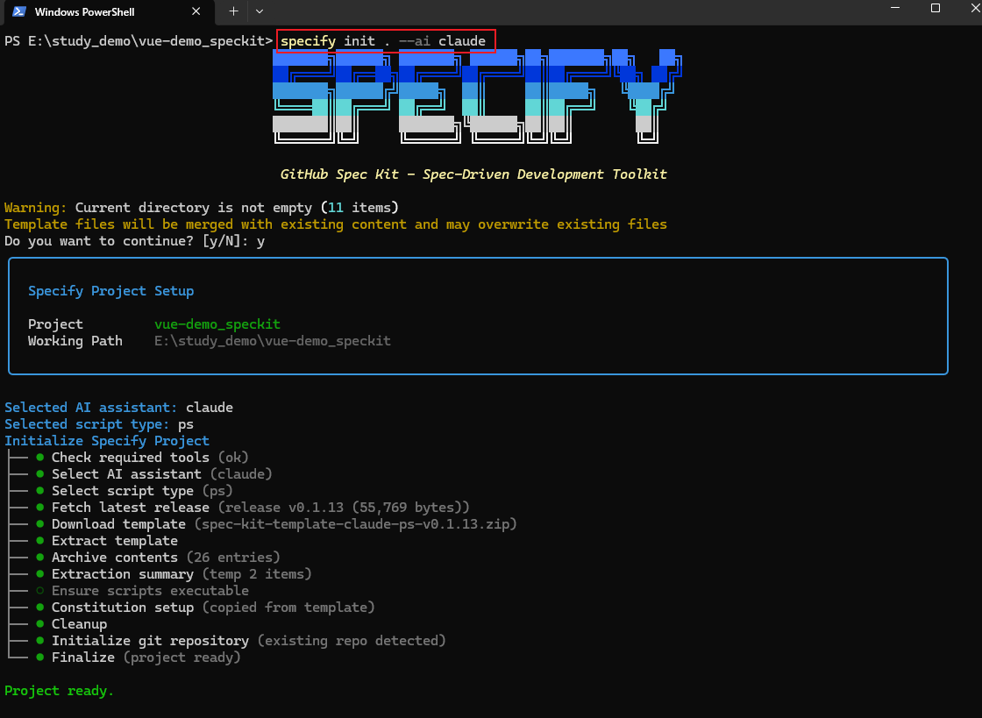
Task: Maximize the terminal window
Action: 936,8
